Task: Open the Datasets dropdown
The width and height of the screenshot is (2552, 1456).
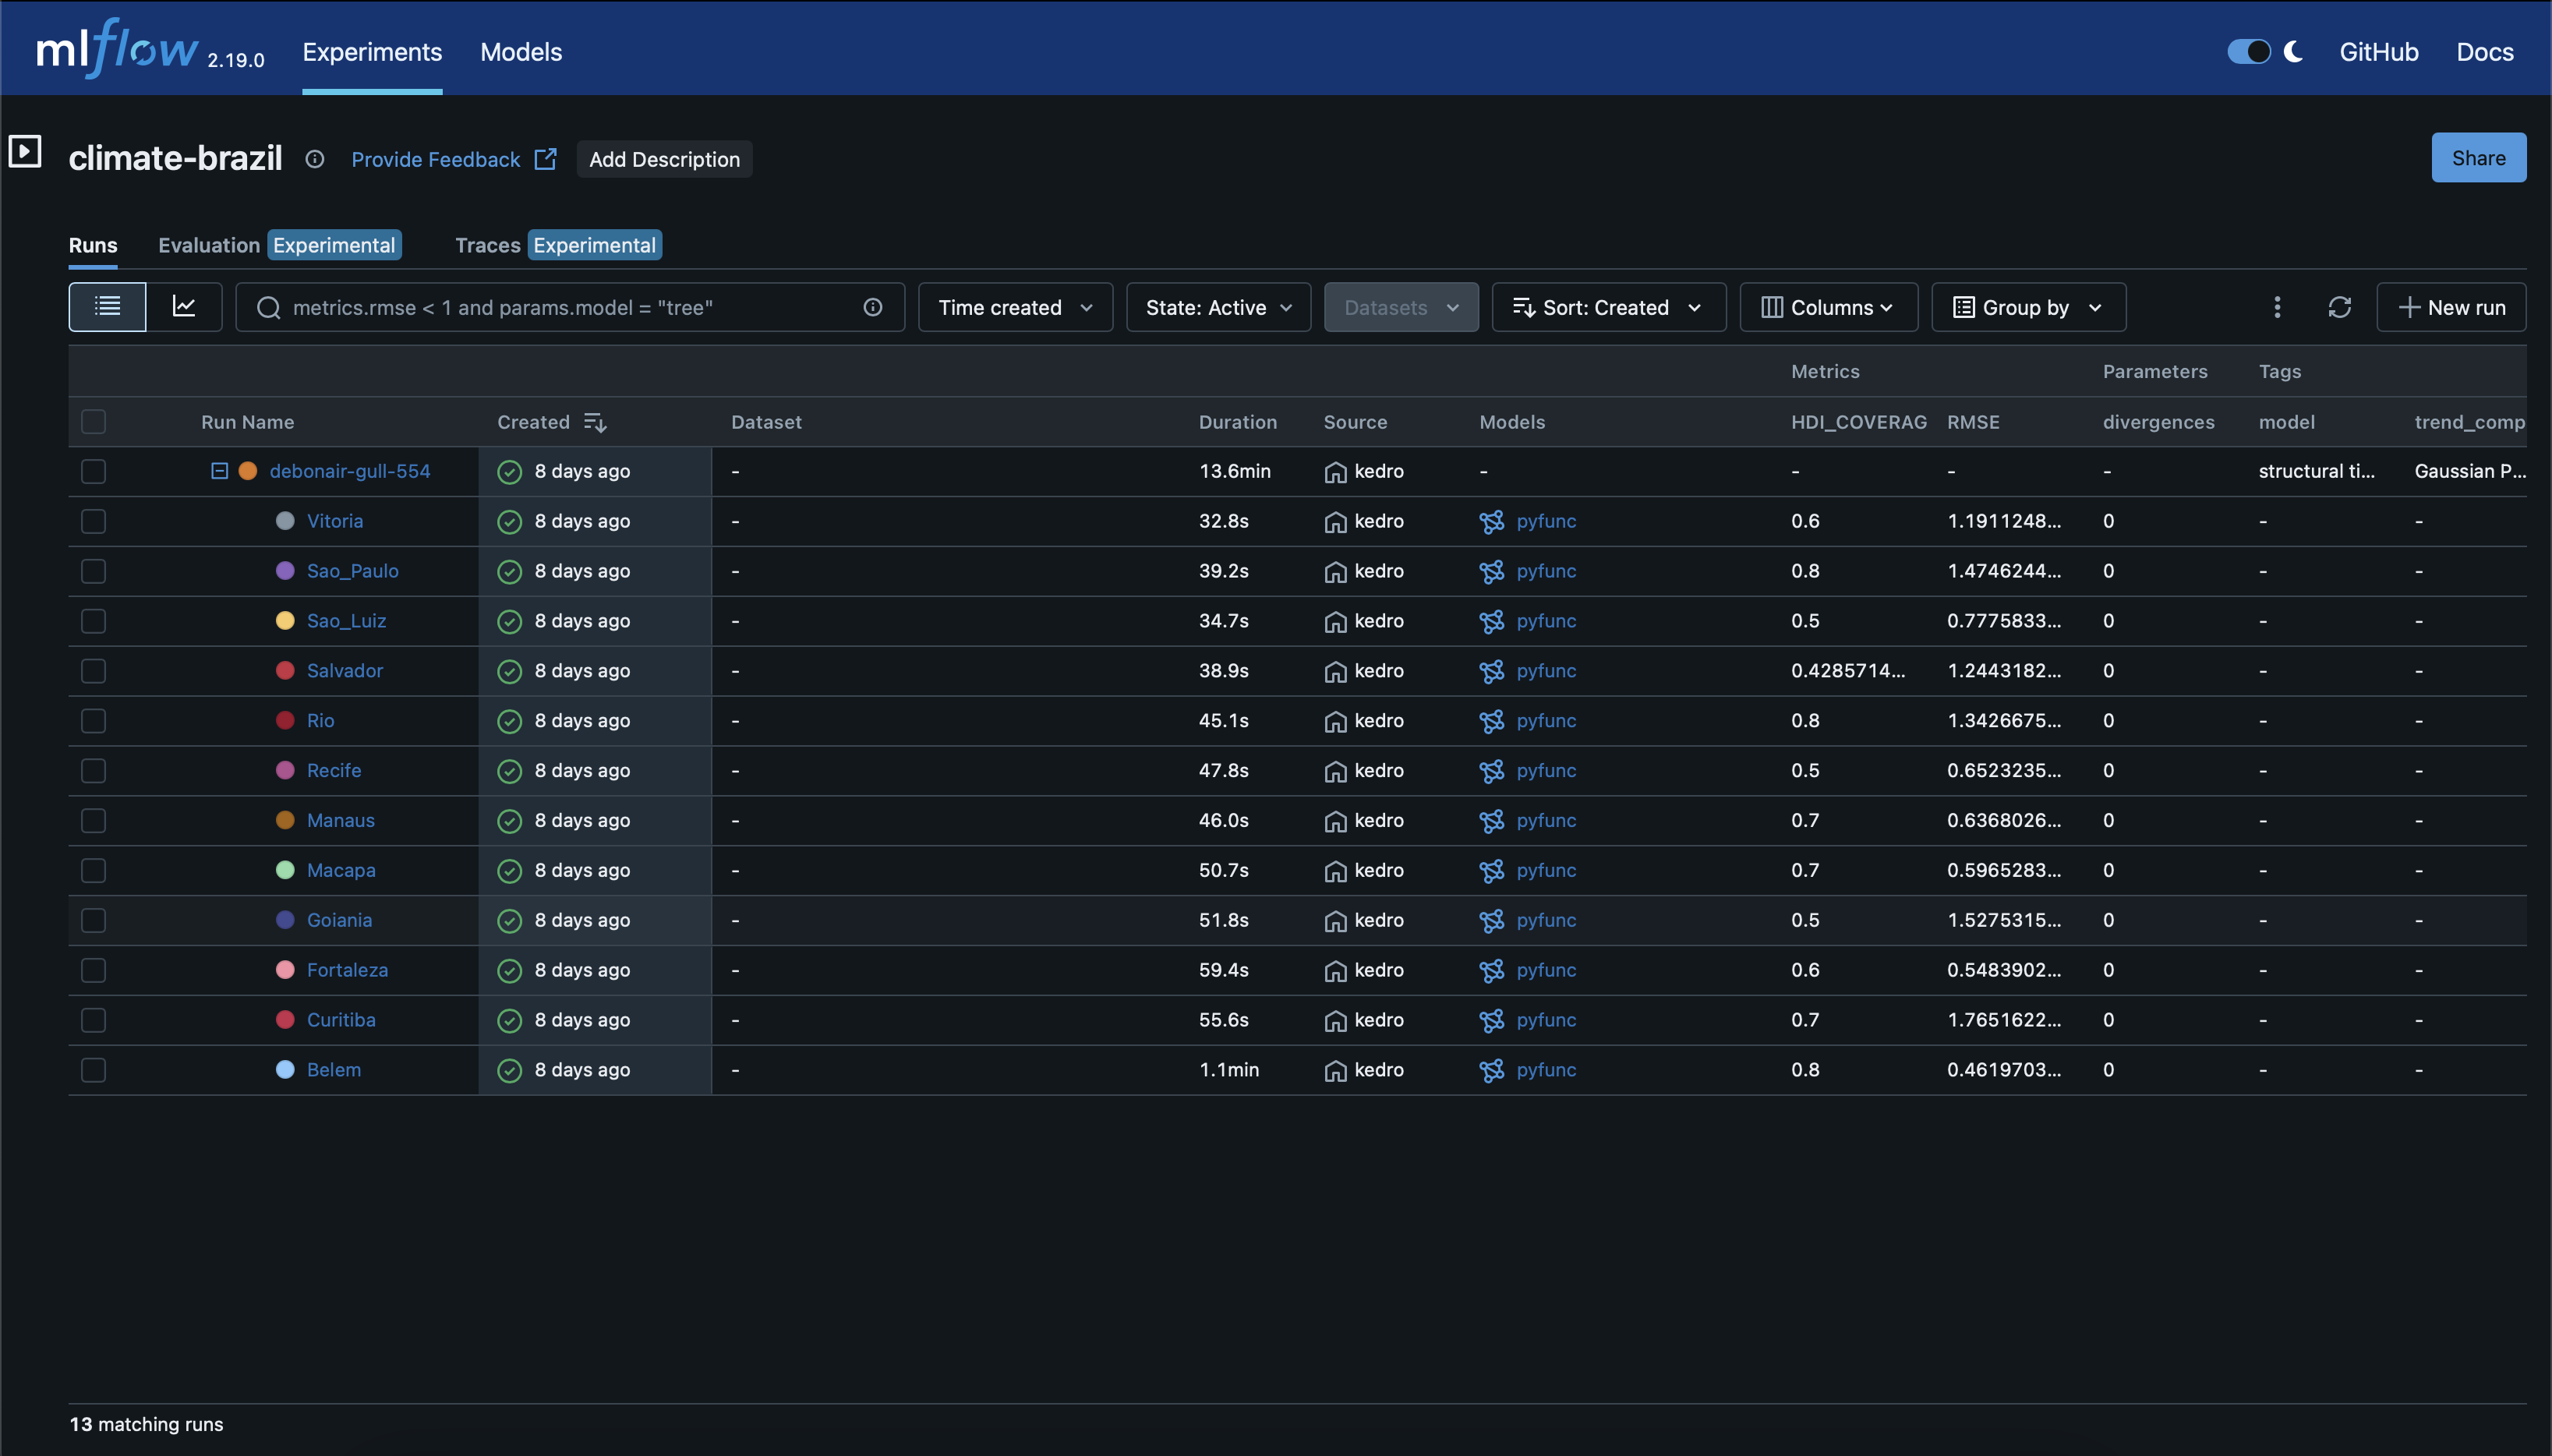Action: point(1401,307)
